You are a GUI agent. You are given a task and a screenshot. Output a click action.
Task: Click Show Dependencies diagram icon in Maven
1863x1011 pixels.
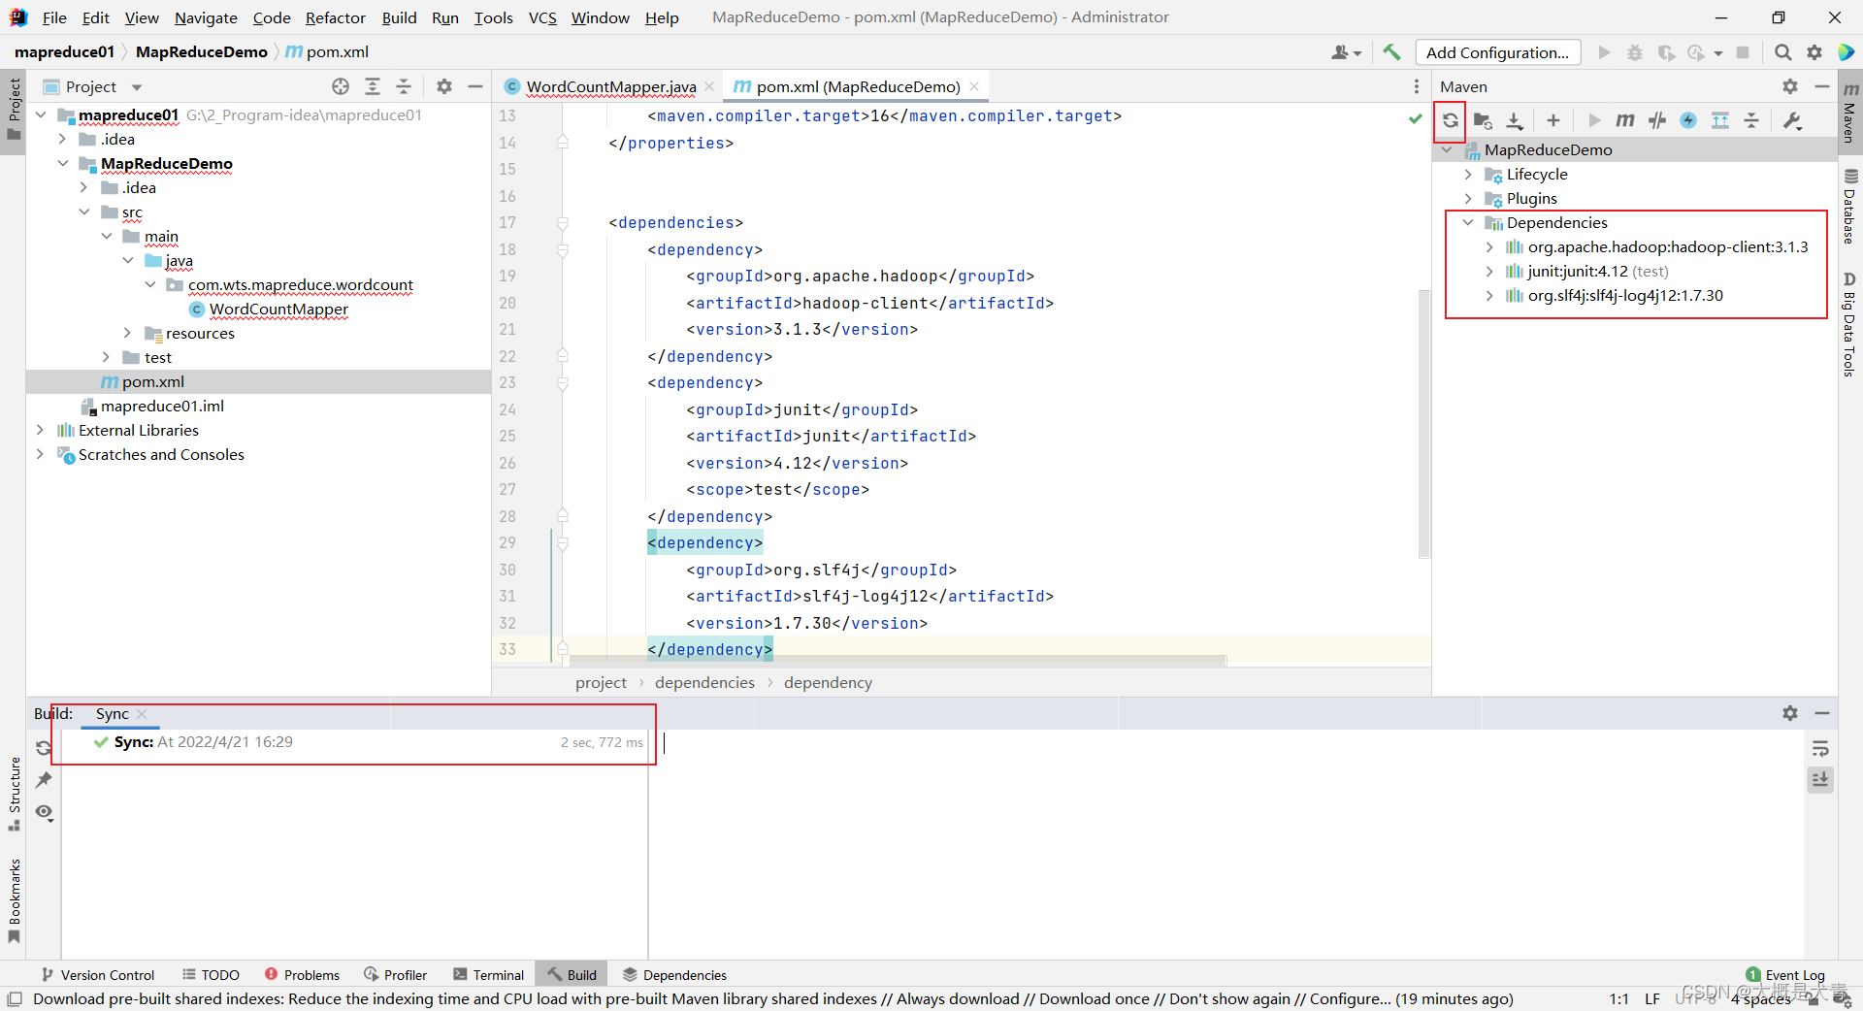pyautogui.click(x=1720, y=120)
